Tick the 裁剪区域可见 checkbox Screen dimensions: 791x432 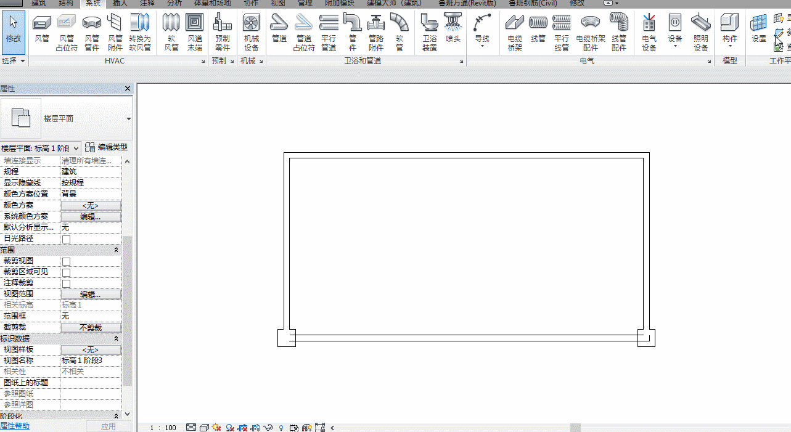click(x=66, y=272)
